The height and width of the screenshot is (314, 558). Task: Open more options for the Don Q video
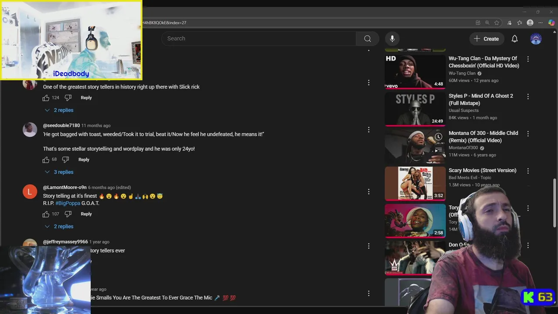pyautogui.click(x=528, y=246)
